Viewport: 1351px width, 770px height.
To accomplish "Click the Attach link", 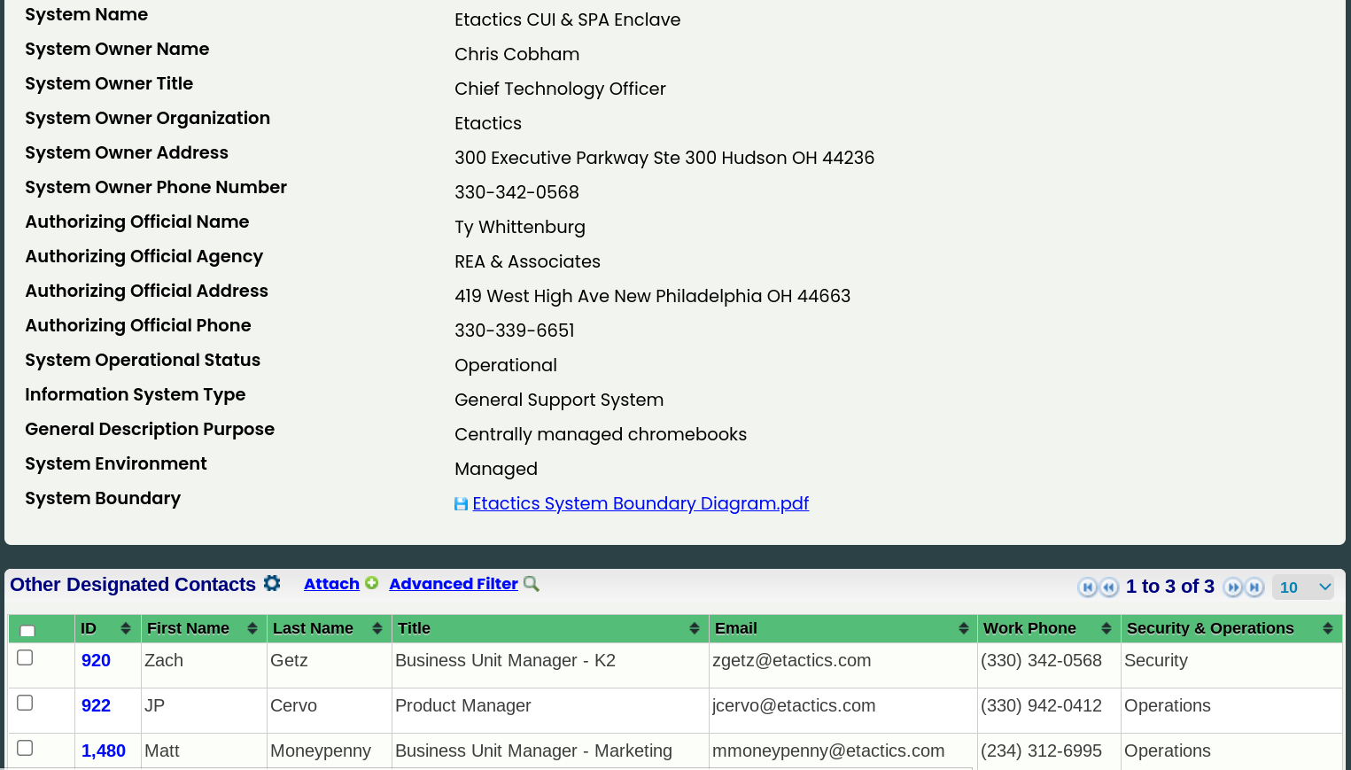I will (330, 583).
